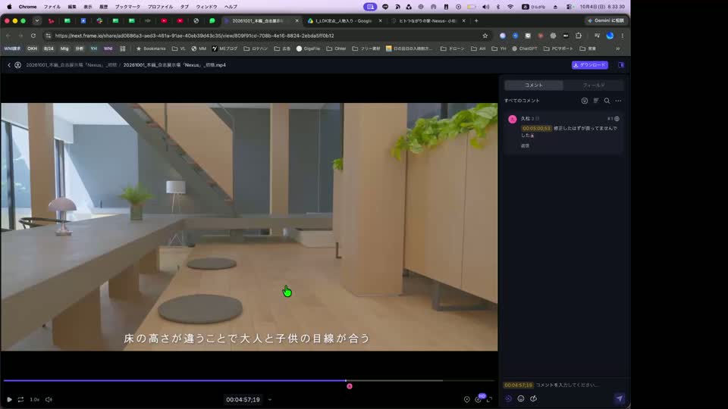This screenshot has width=728, height=409.
Task: Play the video in Frame.io player
Action: (x=9, y=399)
